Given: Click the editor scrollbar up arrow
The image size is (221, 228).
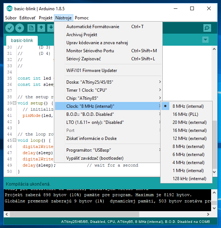Looking at the screenshot, I should pyautogui.click(x=214, y=49).
